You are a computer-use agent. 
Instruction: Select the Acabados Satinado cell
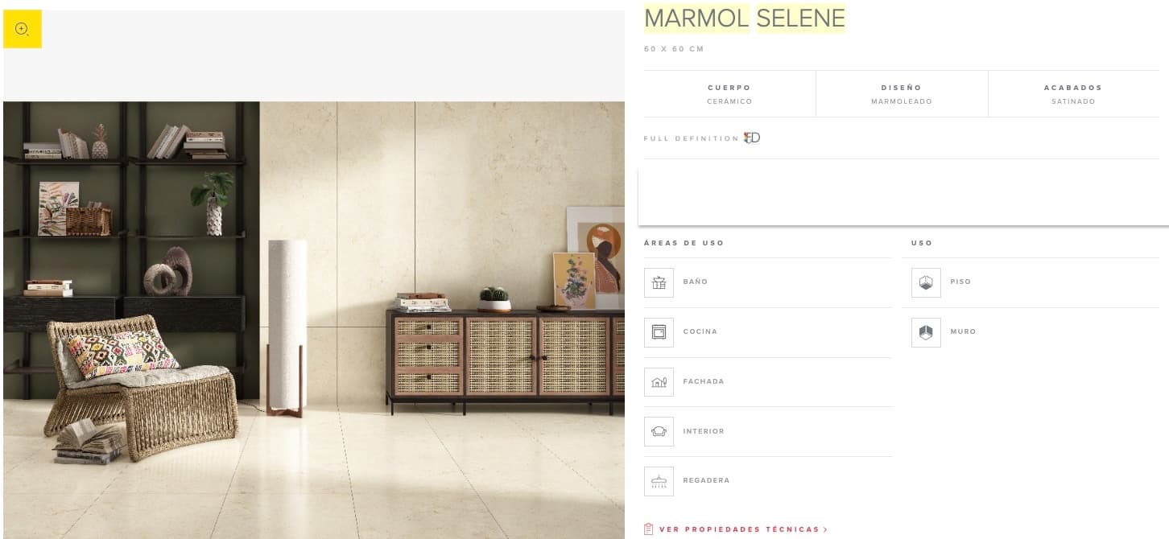pos(1073,94)
